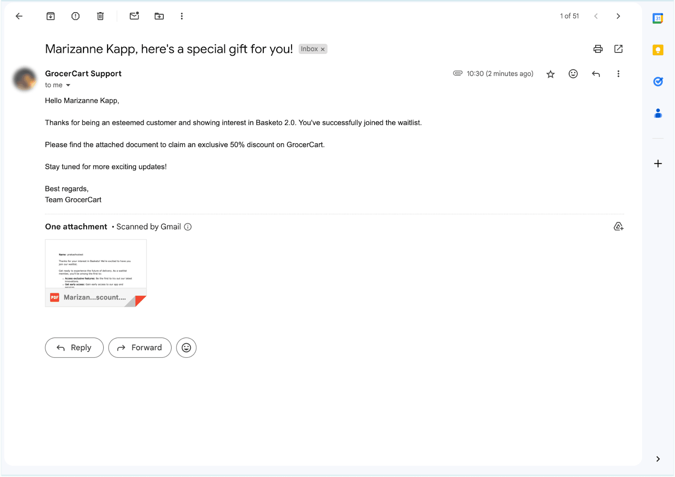The image size is (675, 477).
Task: Click the Reply button below the attachment
Action: point(74,348)
